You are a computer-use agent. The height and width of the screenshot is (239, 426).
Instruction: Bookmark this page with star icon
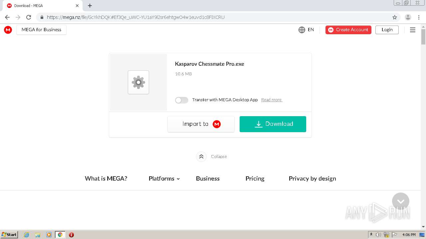(x=395, y=17)
